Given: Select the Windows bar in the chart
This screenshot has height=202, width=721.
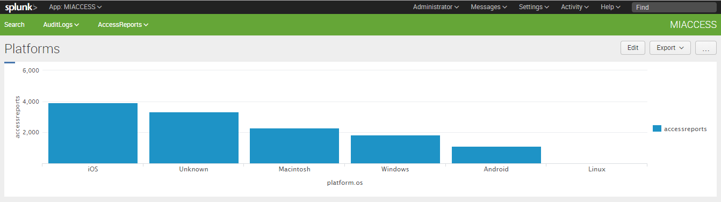Looking at the screenshot, I should (395, 149).
